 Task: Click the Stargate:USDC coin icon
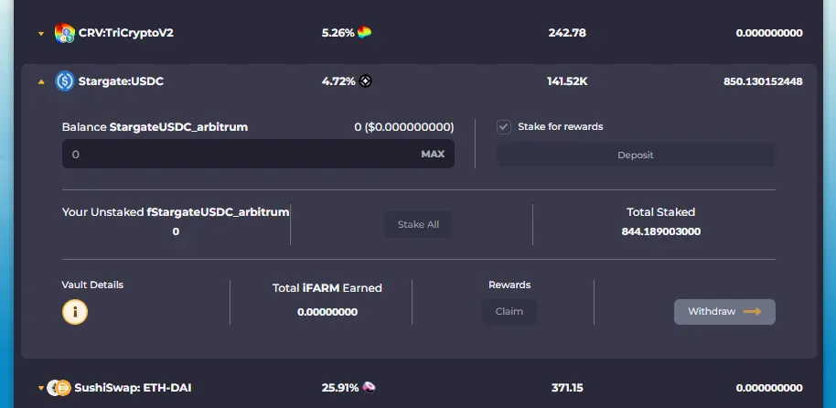65,81
